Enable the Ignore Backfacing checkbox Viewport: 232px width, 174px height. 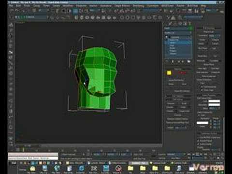click(x=167, y=80)
